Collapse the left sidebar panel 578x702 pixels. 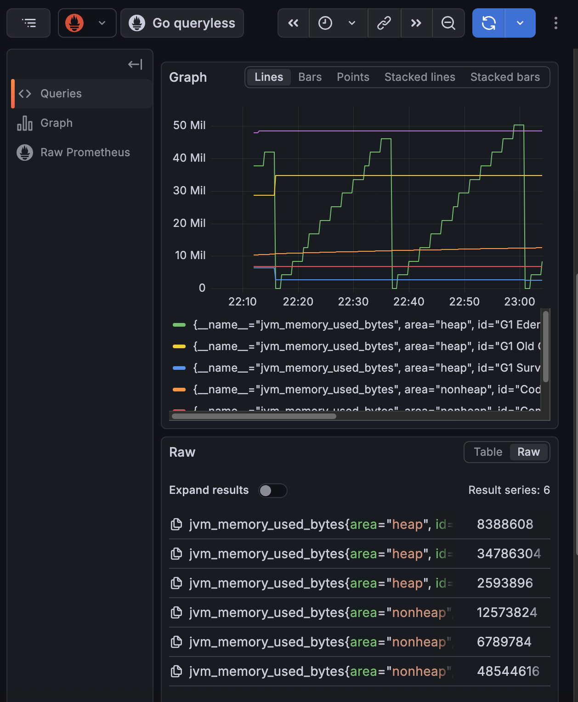coord(135,64)
